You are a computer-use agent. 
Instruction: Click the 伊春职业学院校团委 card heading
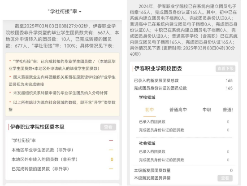(158, 69)
